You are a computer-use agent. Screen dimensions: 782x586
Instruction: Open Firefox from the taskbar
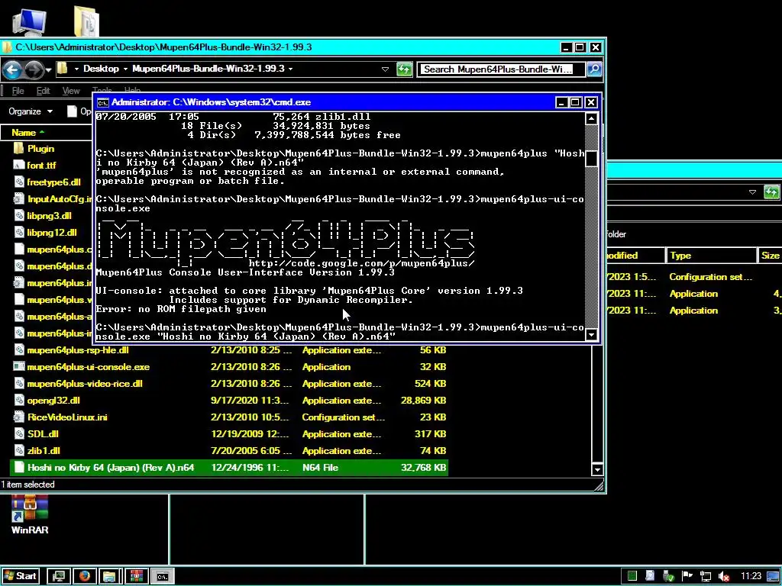tap(84, 577)
